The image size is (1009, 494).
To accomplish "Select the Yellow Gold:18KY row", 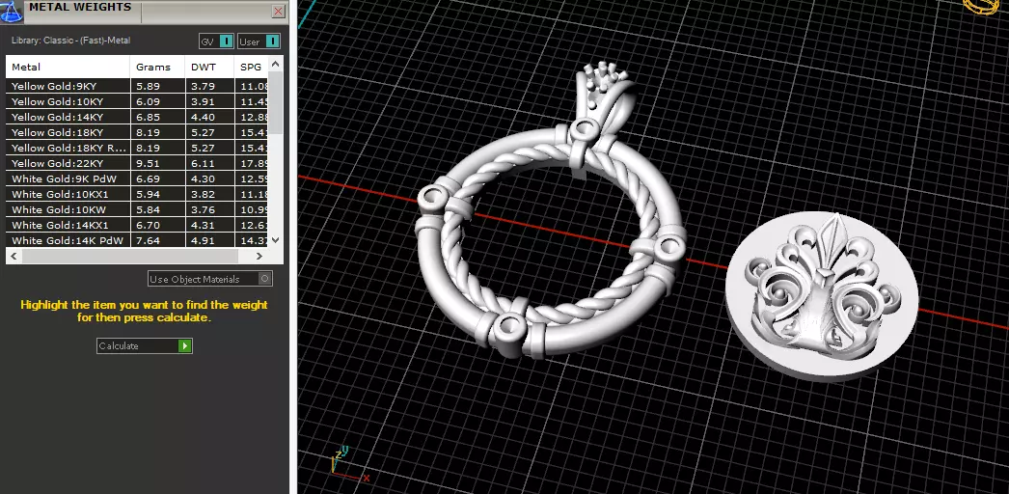I will pos(136,132).
